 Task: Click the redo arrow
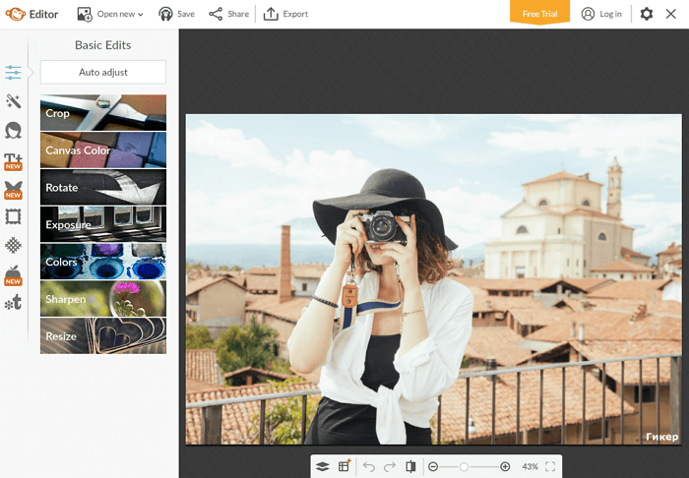pos(390,466)
